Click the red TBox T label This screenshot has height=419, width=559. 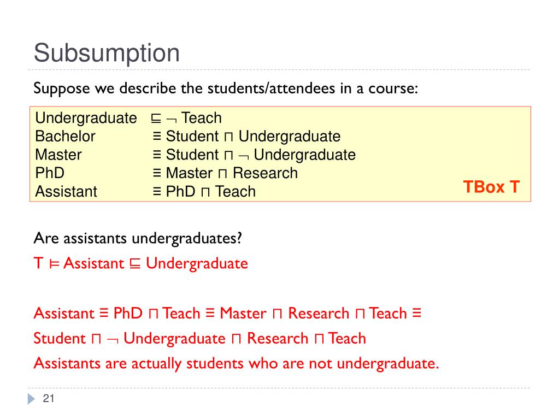491,187
